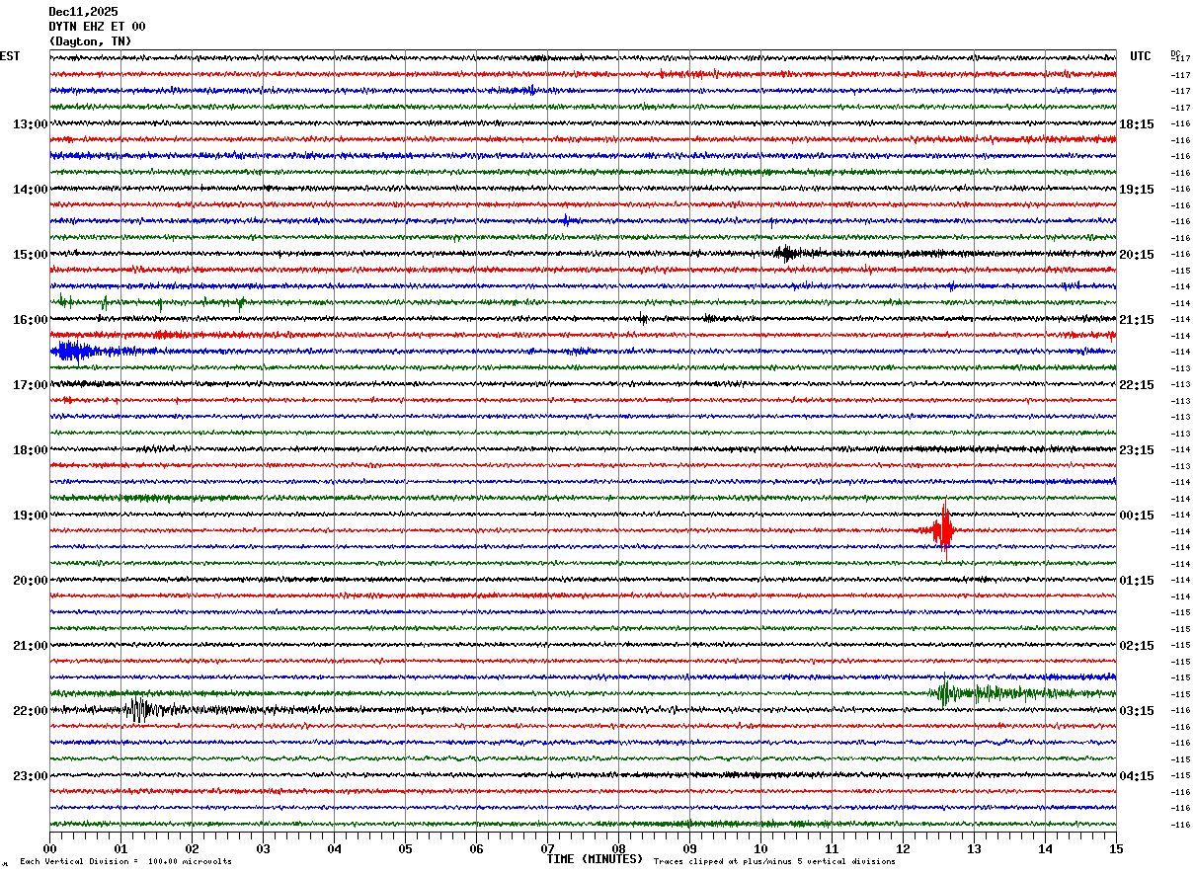
Task: Click the UTC timezone label
Action: click(x=1141, y=56)
